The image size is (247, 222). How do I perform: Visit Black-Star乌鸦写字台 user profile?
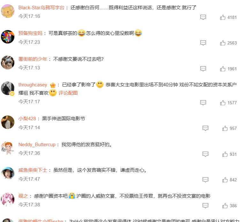(x=41, y=8)
